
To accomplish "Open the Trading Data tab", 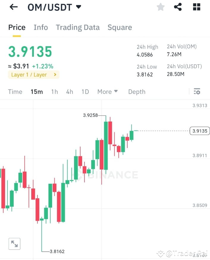I will [78, 27].
